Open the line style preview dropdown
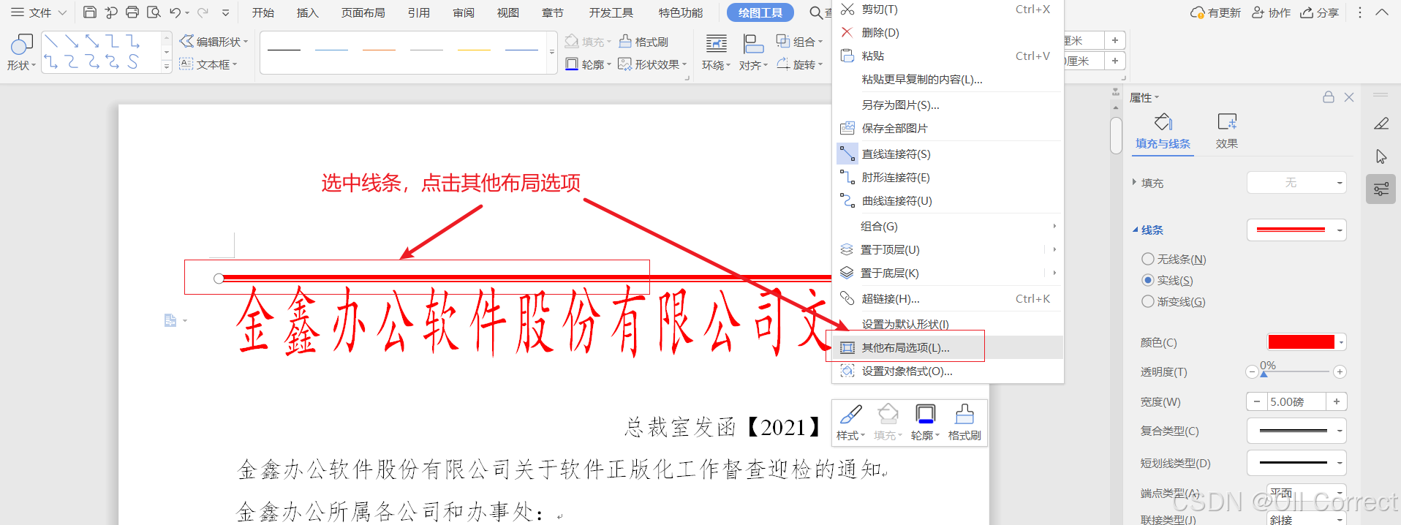 pyautogui.click(x=1296, y=230)
